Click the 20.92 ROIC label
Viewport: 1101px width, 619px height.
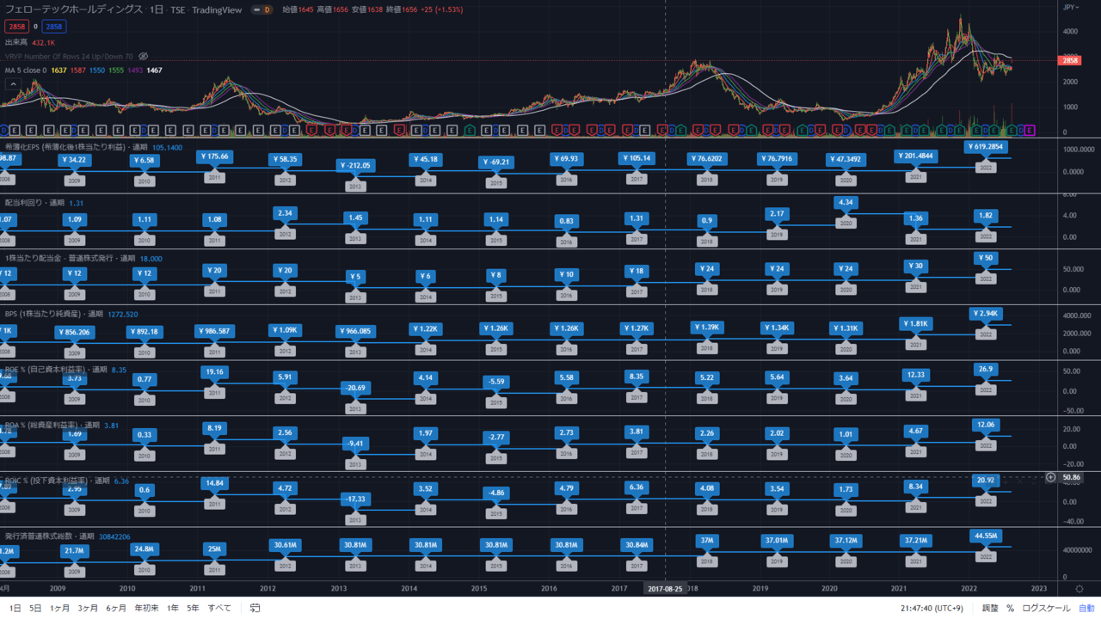(x=987, y=480)
